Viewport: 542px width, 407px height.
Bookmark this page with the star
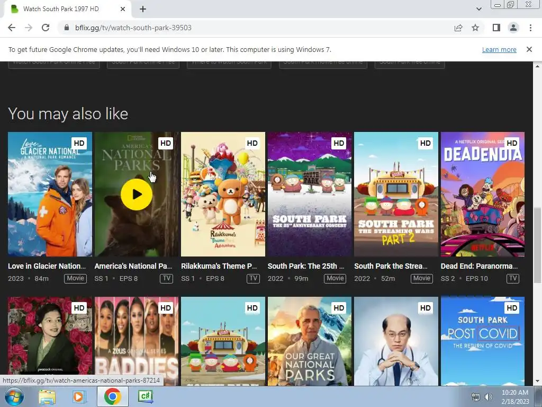tap(476, 28)
